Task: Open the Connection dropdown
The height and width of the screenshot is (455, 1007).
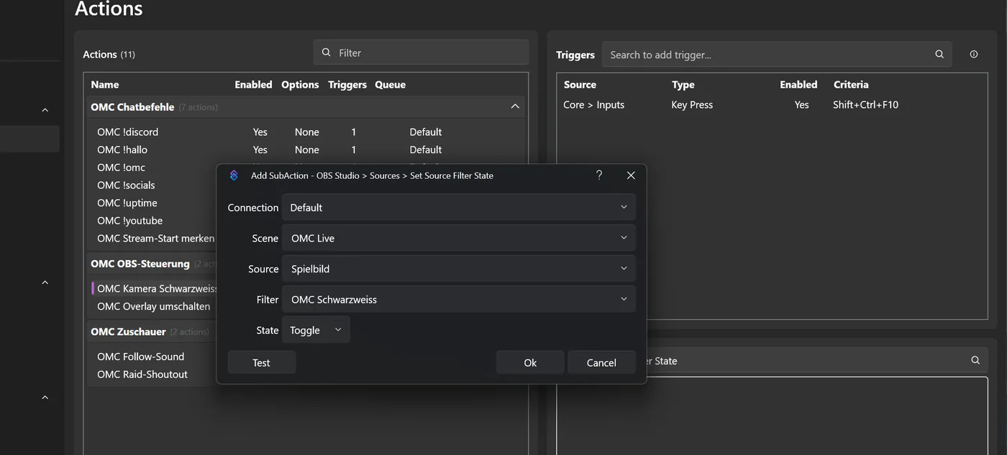Action: pos(459,207)
